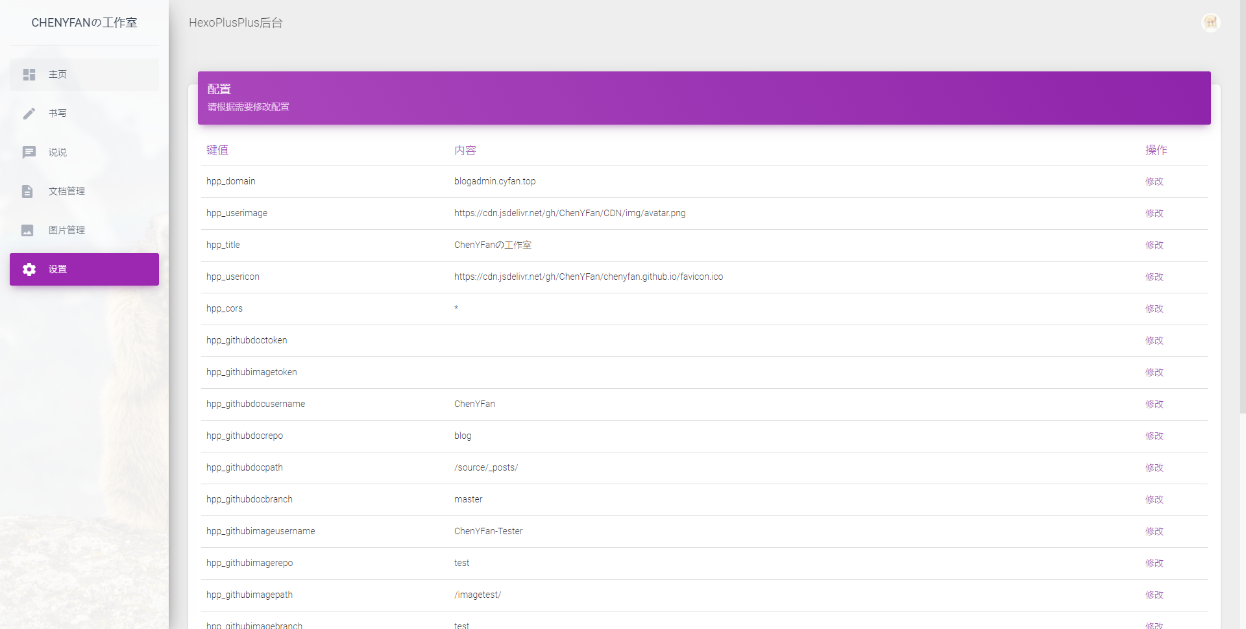The height and width of the screenshot is (629, 1246).
Task: Navigate to 文档管理
Action: pyautogui.click(x=84, y=191)
